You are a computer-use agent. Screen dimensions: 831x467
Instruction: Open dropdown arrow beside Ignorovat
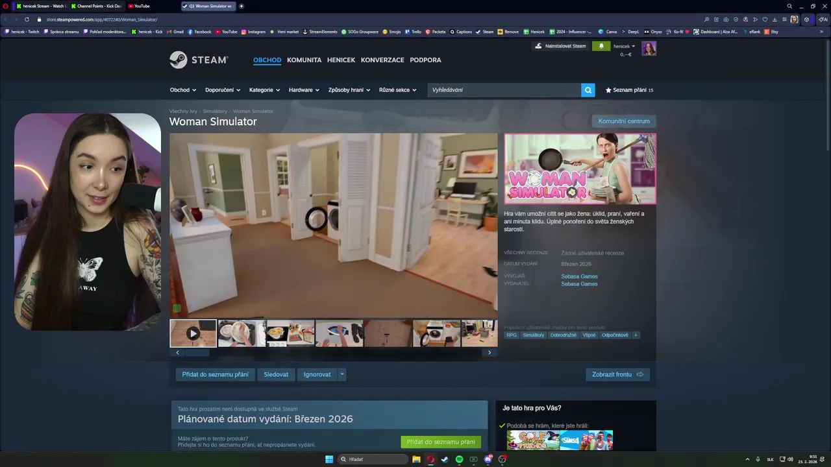click(x=342, y=374)
